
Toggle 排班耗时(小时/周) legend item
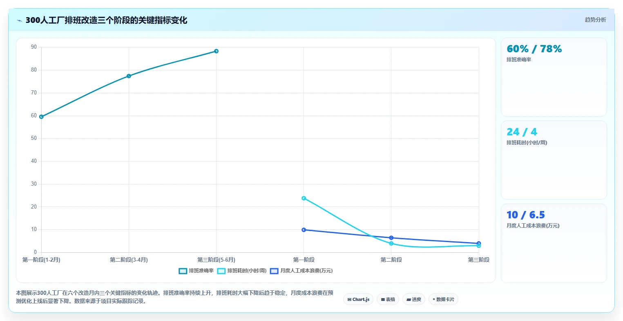pyautogui.click(x=242, y=271)
